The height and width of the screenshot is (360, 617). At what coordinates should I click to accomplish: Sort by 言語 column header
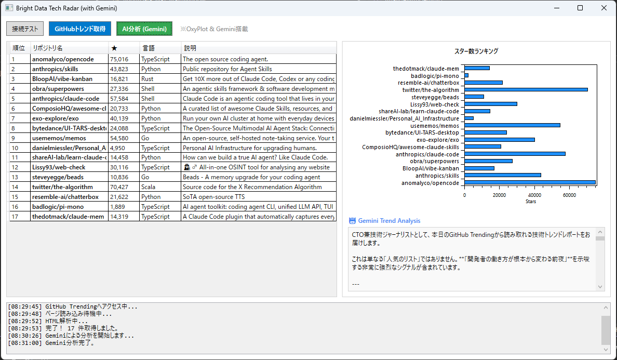(x=160, y=48)
